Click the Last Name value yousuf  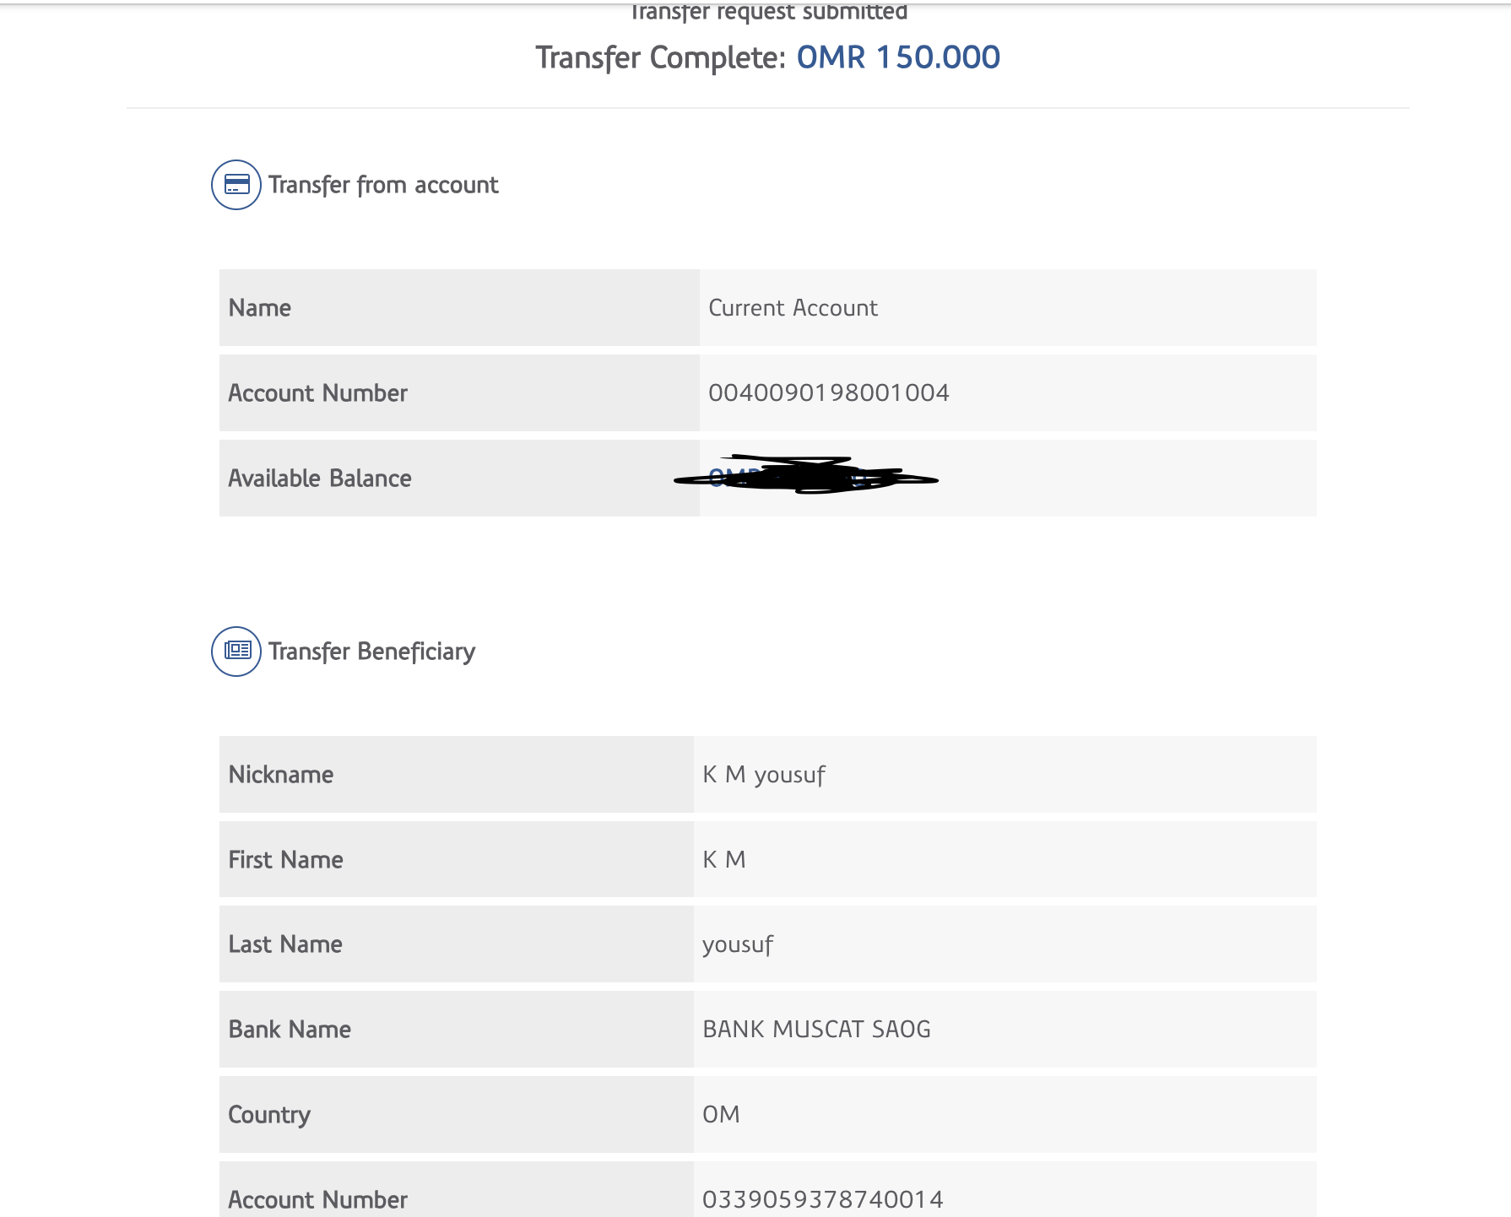coord(737,944)
